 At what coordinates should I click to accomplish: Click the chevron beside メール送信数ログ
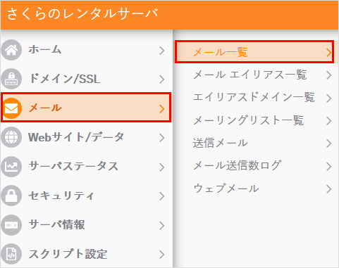click(x=329, y=167)
